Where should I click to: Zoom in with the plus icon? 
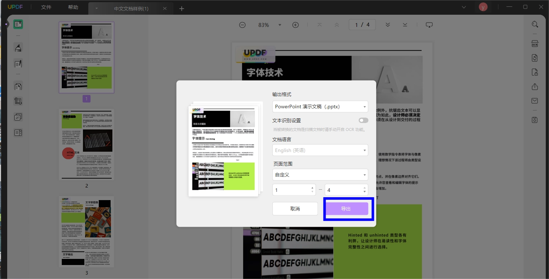(296, 25)
